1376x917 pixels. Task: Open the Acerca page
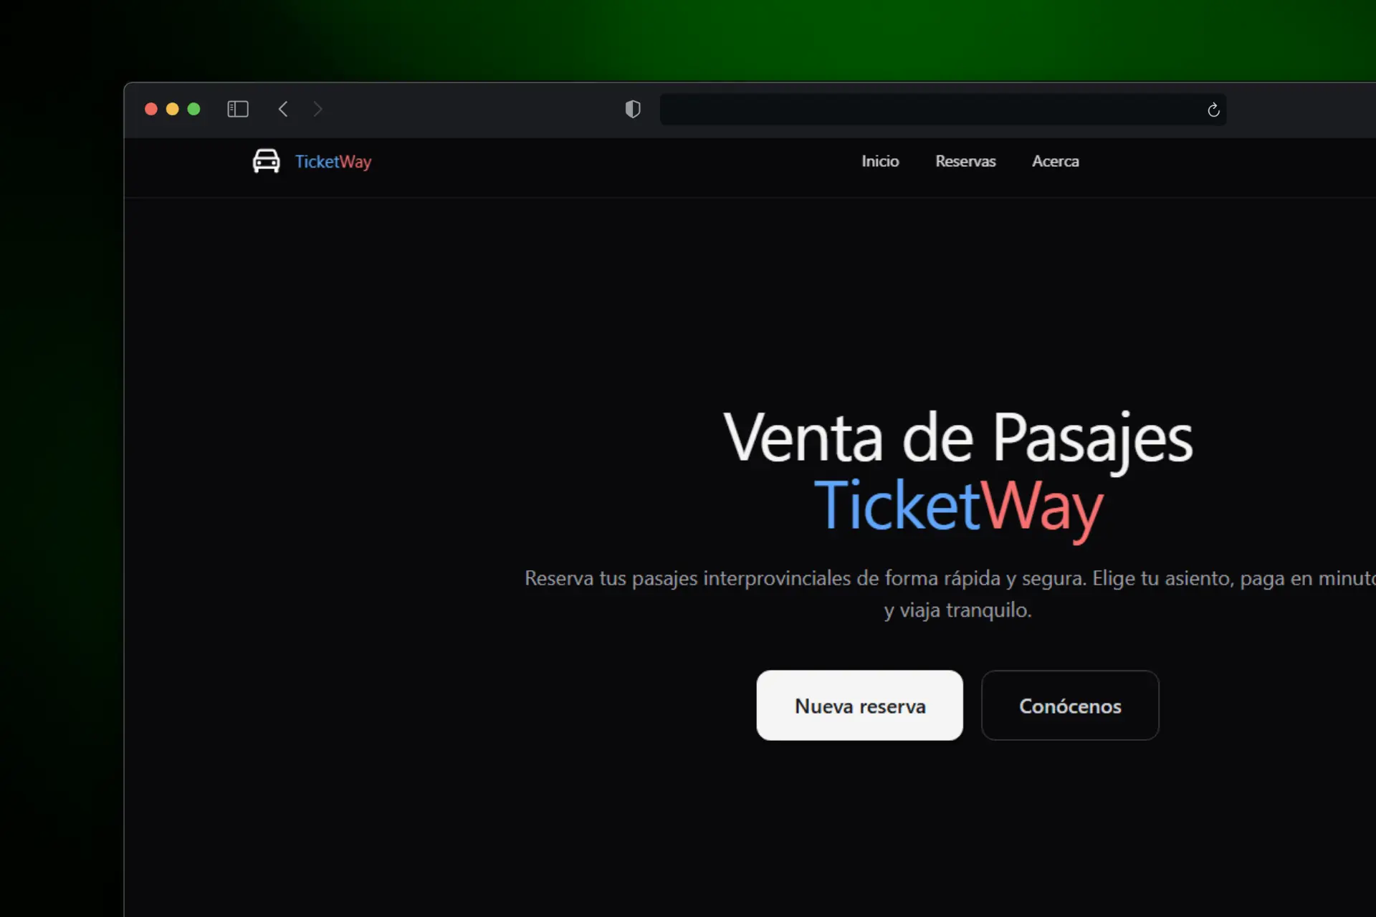tap(1056, 161)
